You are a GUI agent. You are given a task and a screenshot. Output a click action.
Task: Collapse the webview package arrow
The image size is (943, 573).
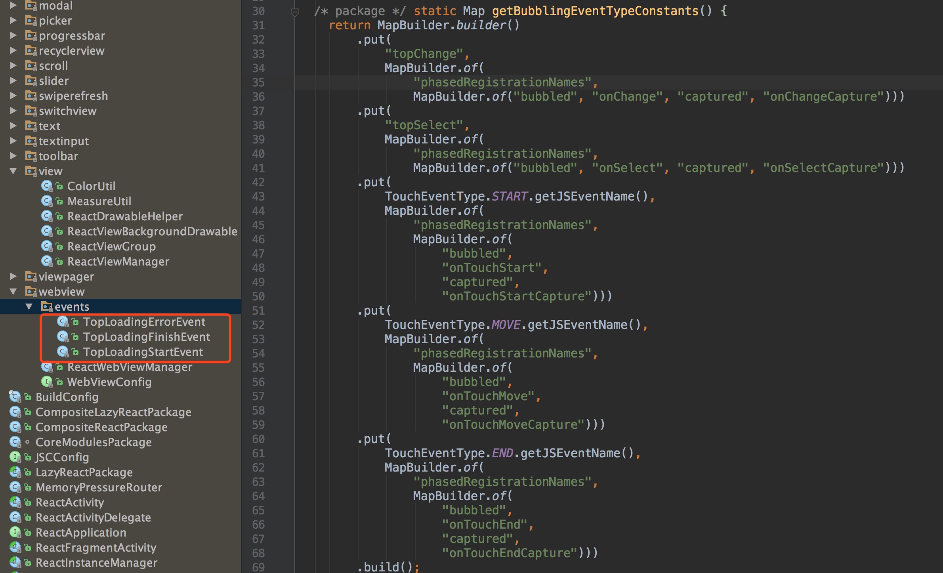click(x=13, y=291)
